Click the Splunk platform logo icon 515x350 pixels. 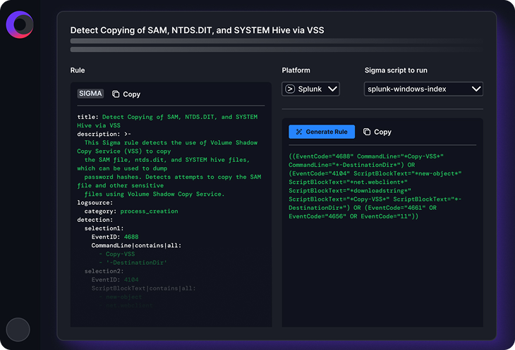point(290,89)
